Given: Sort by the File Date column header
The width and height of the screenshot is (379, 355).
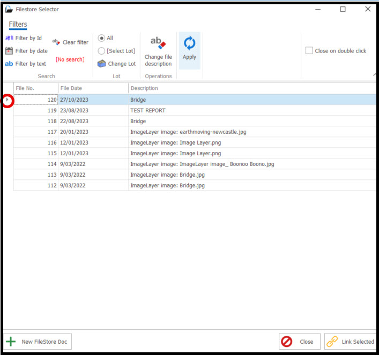Looking at the screenshot, I should point(93,88).
